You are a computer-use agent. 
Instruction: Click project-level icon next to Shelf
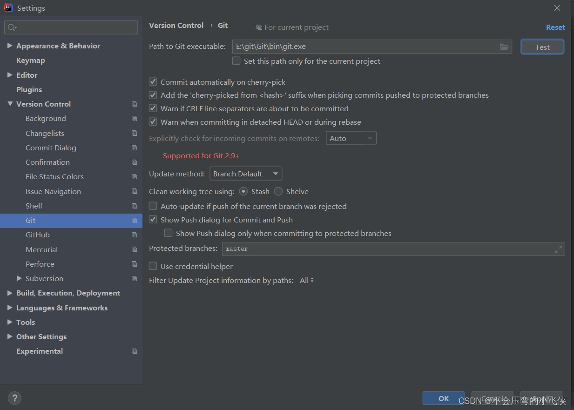134,206
